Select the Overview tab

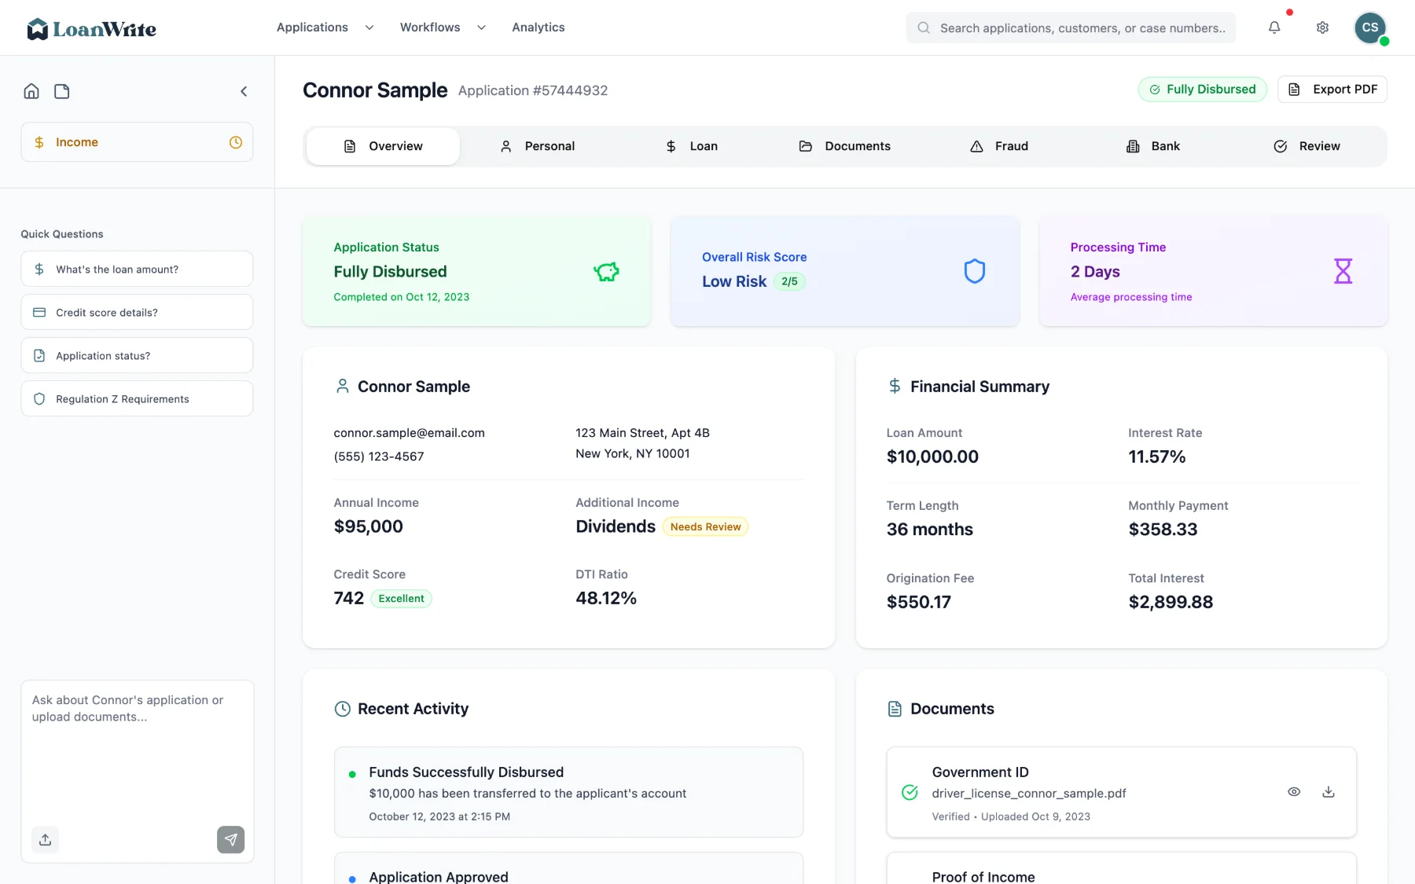[x=383, y=146]
